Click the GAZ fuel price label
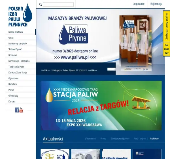 [167, 53]
